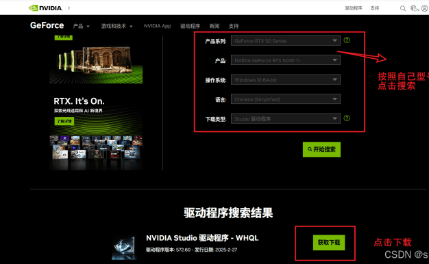This screenshot has width=429, height=264.
Task: Click the NVIDIA logo in header
Action: pyautogui.click(x=45, y=8)
